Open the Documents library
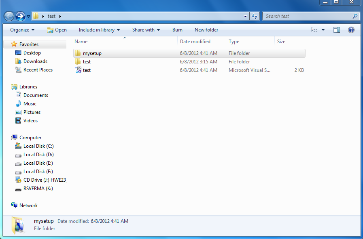 [x=36, y=95]
